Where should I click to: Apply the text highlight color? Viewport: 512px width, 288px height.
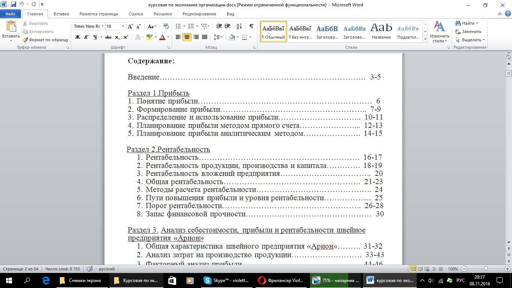tap(150, 37)
